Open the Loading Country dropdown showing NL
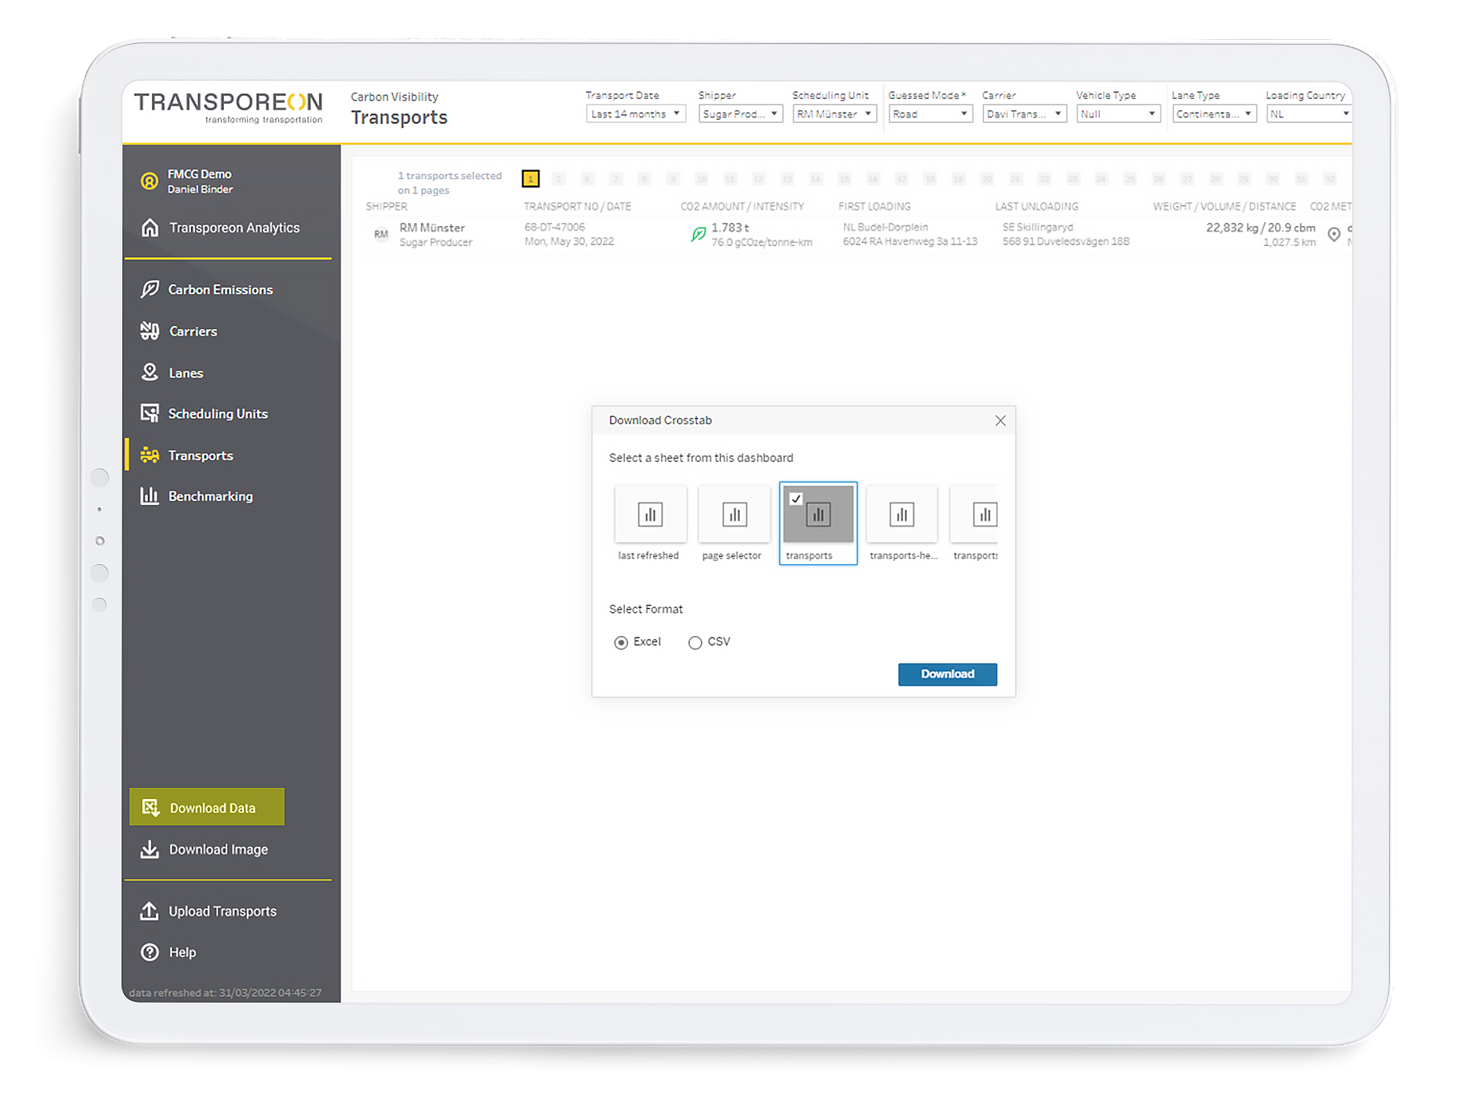 [x=1308, y=114]
